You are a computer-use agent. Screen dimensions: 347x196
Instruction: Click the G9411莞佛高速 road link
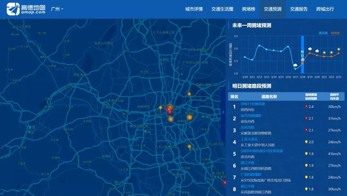pos(253,104)
